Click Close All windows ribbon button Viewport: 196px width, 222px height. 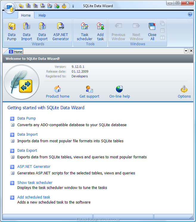152,32
